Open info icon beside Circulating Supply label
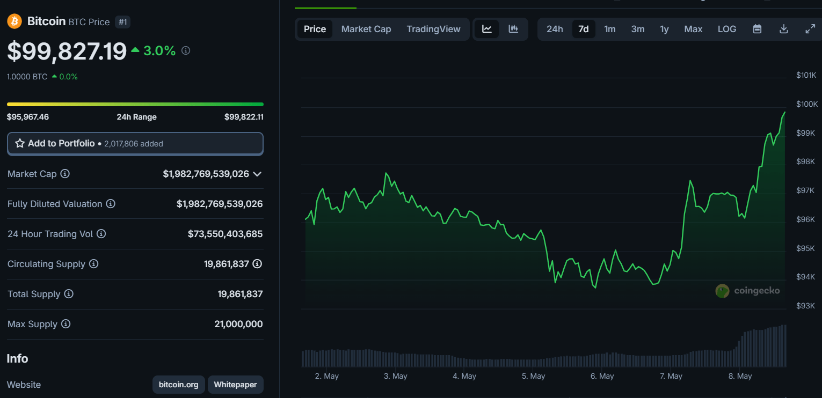This screenshot has height=398, width=822. pos(93,264)
